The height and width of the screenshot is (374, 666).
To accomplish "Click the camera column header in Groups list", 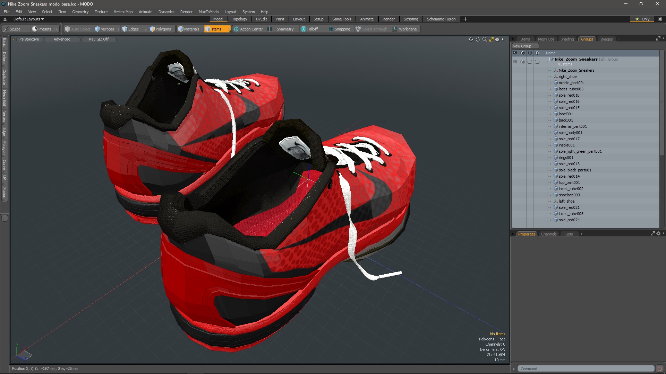I will 523,53.
